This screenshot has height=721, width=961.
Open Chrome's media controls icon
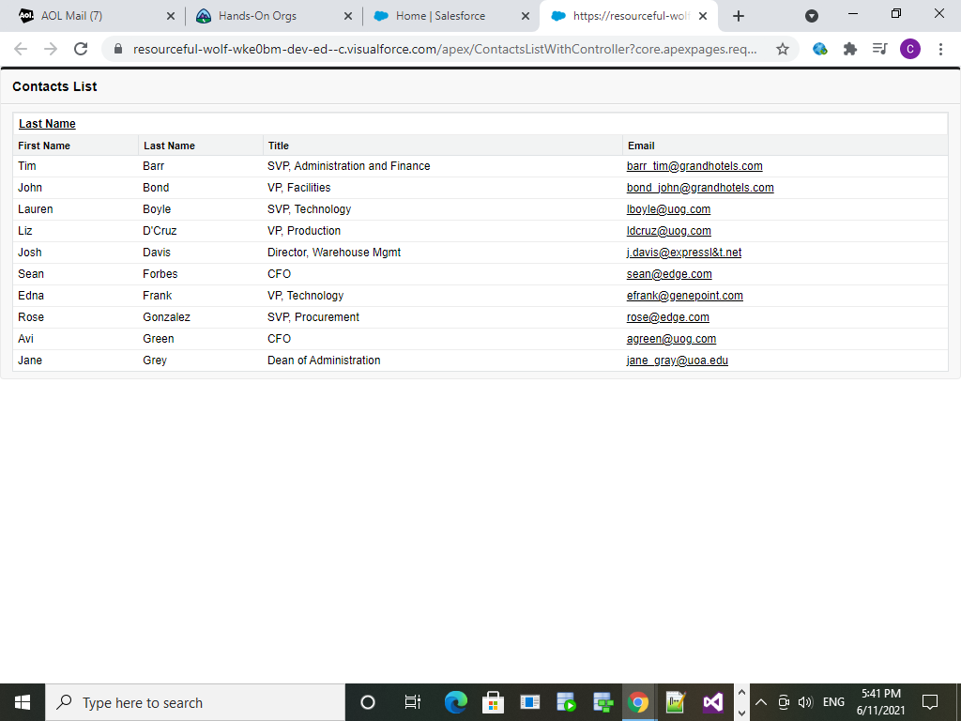click(880, 49)
